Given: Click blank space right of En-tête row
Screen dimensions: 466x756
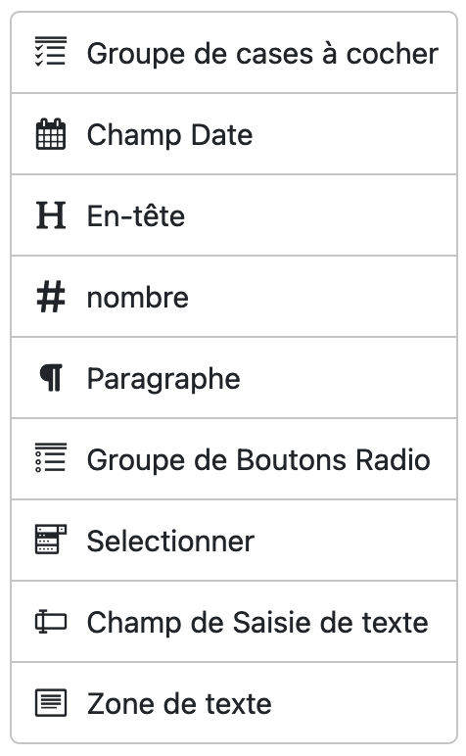Looking at the screenshot, I should click(x=318, y=215).
